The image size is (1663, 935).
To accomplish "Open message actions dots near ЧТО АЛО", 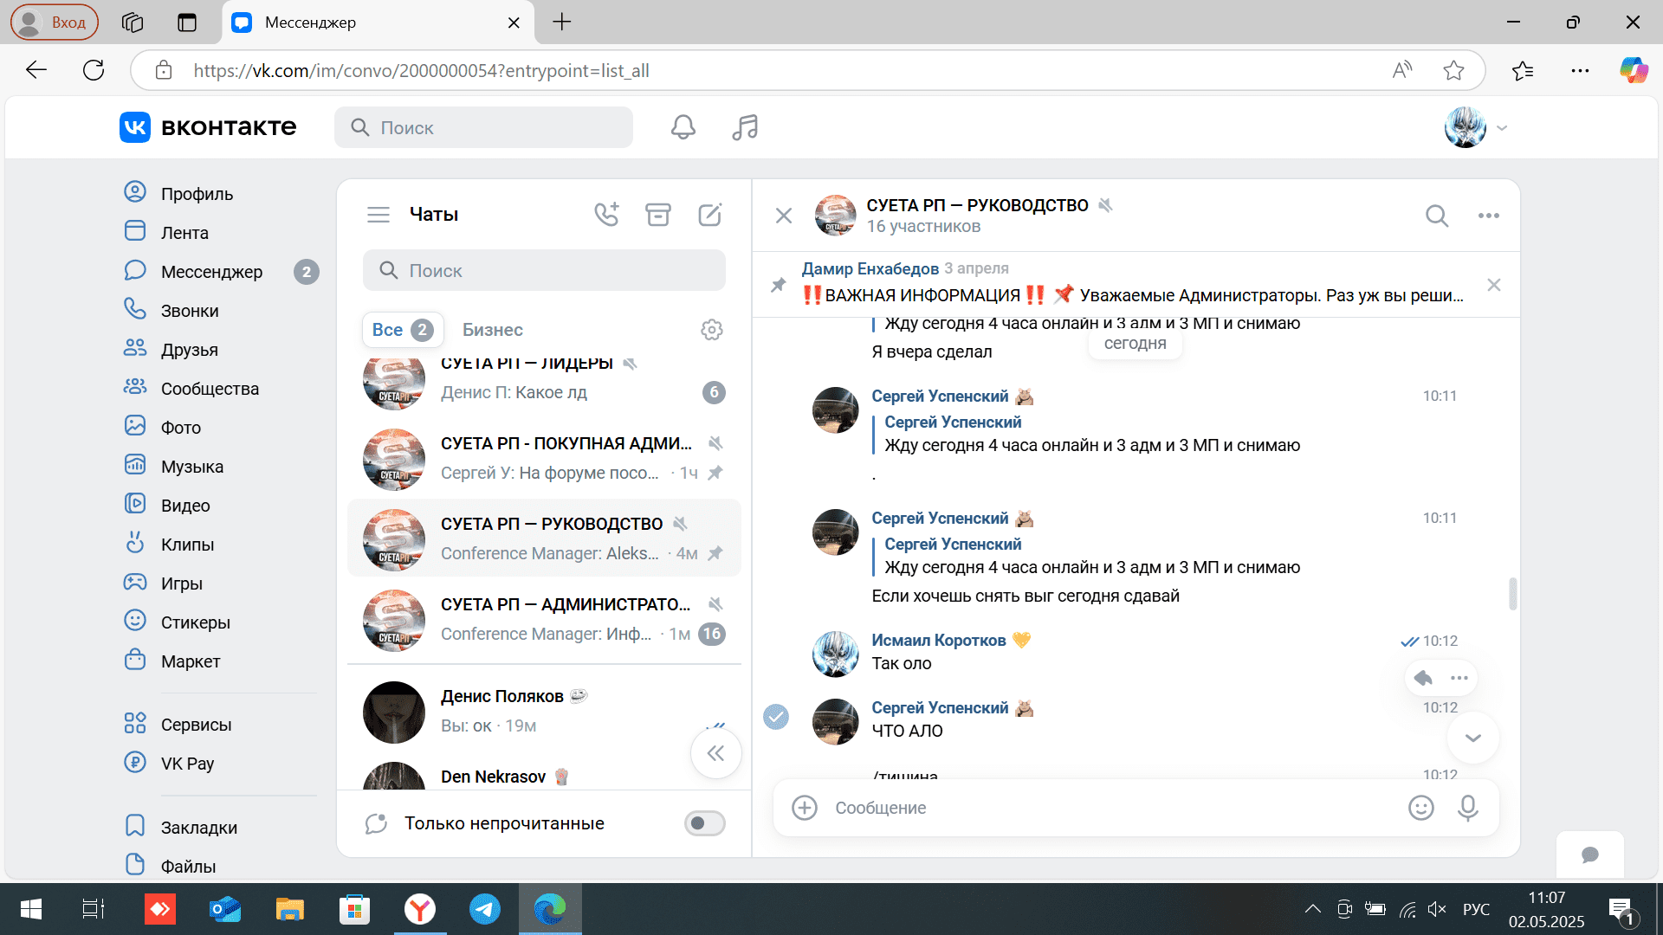I will [x=1459, y=678].
